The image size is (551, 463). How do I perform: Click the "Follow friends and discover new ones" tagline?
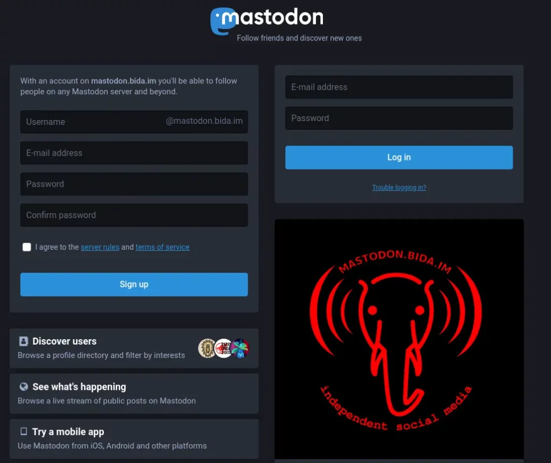pos(299,38)
